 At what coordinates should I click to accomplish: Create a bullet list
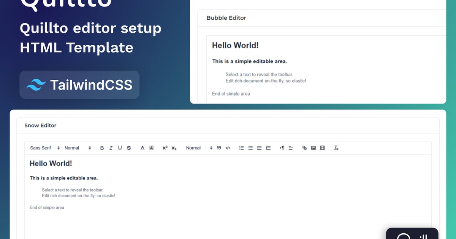250,148
